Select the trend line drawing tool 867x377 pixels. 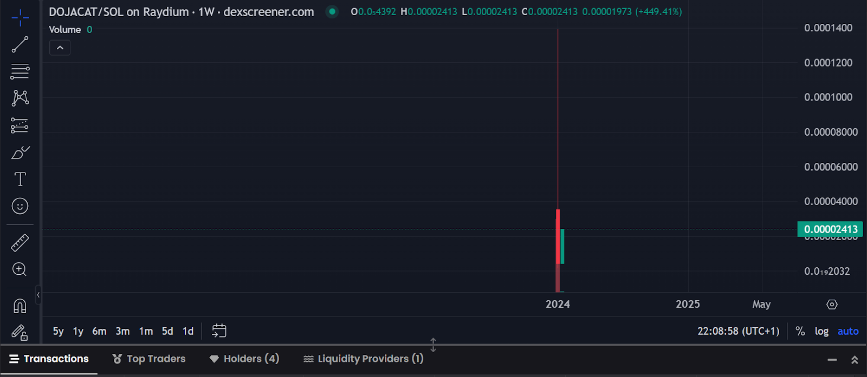(20, 44)
